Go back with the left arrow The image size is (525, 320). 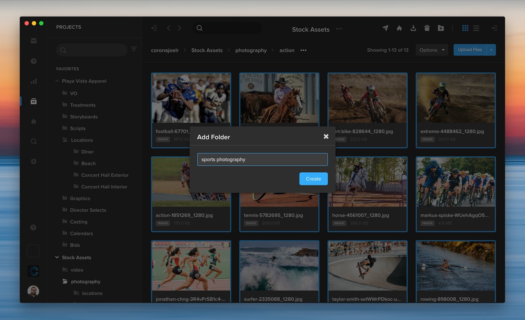pyautogui.click(x=169, y=28)
